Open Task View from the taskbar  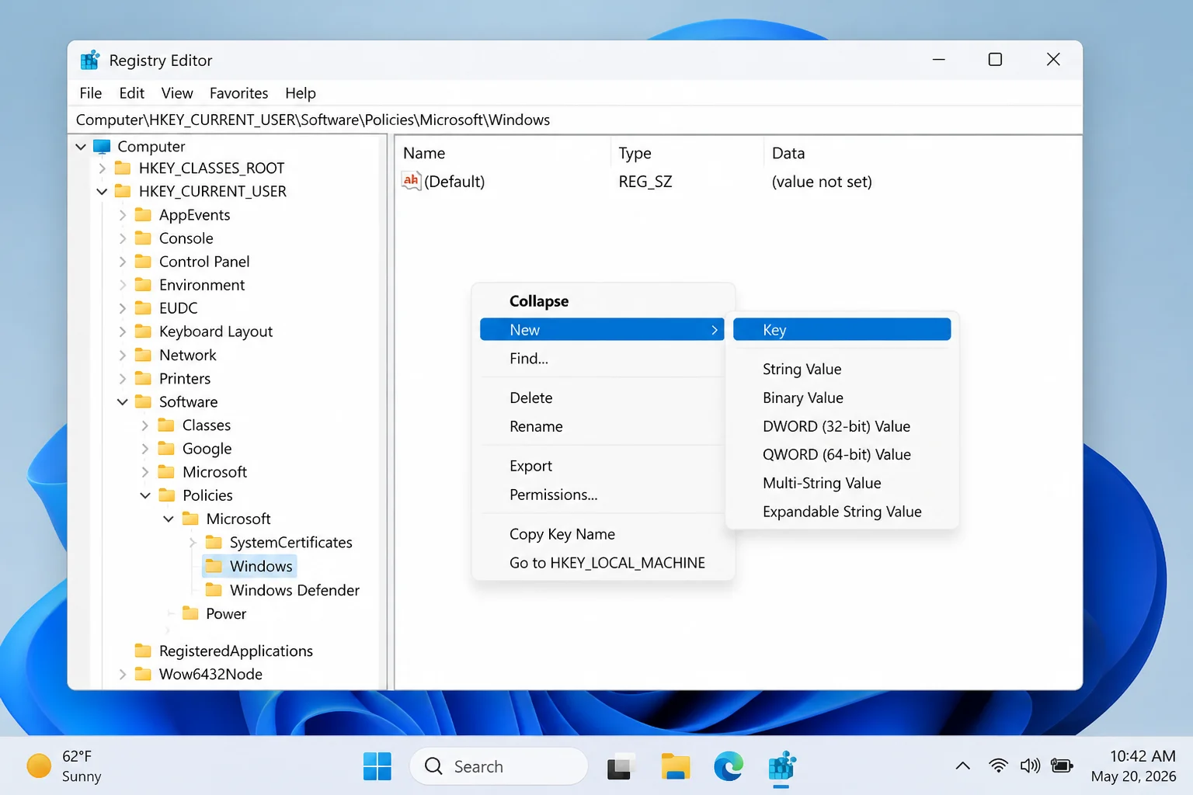pos(620,766)
